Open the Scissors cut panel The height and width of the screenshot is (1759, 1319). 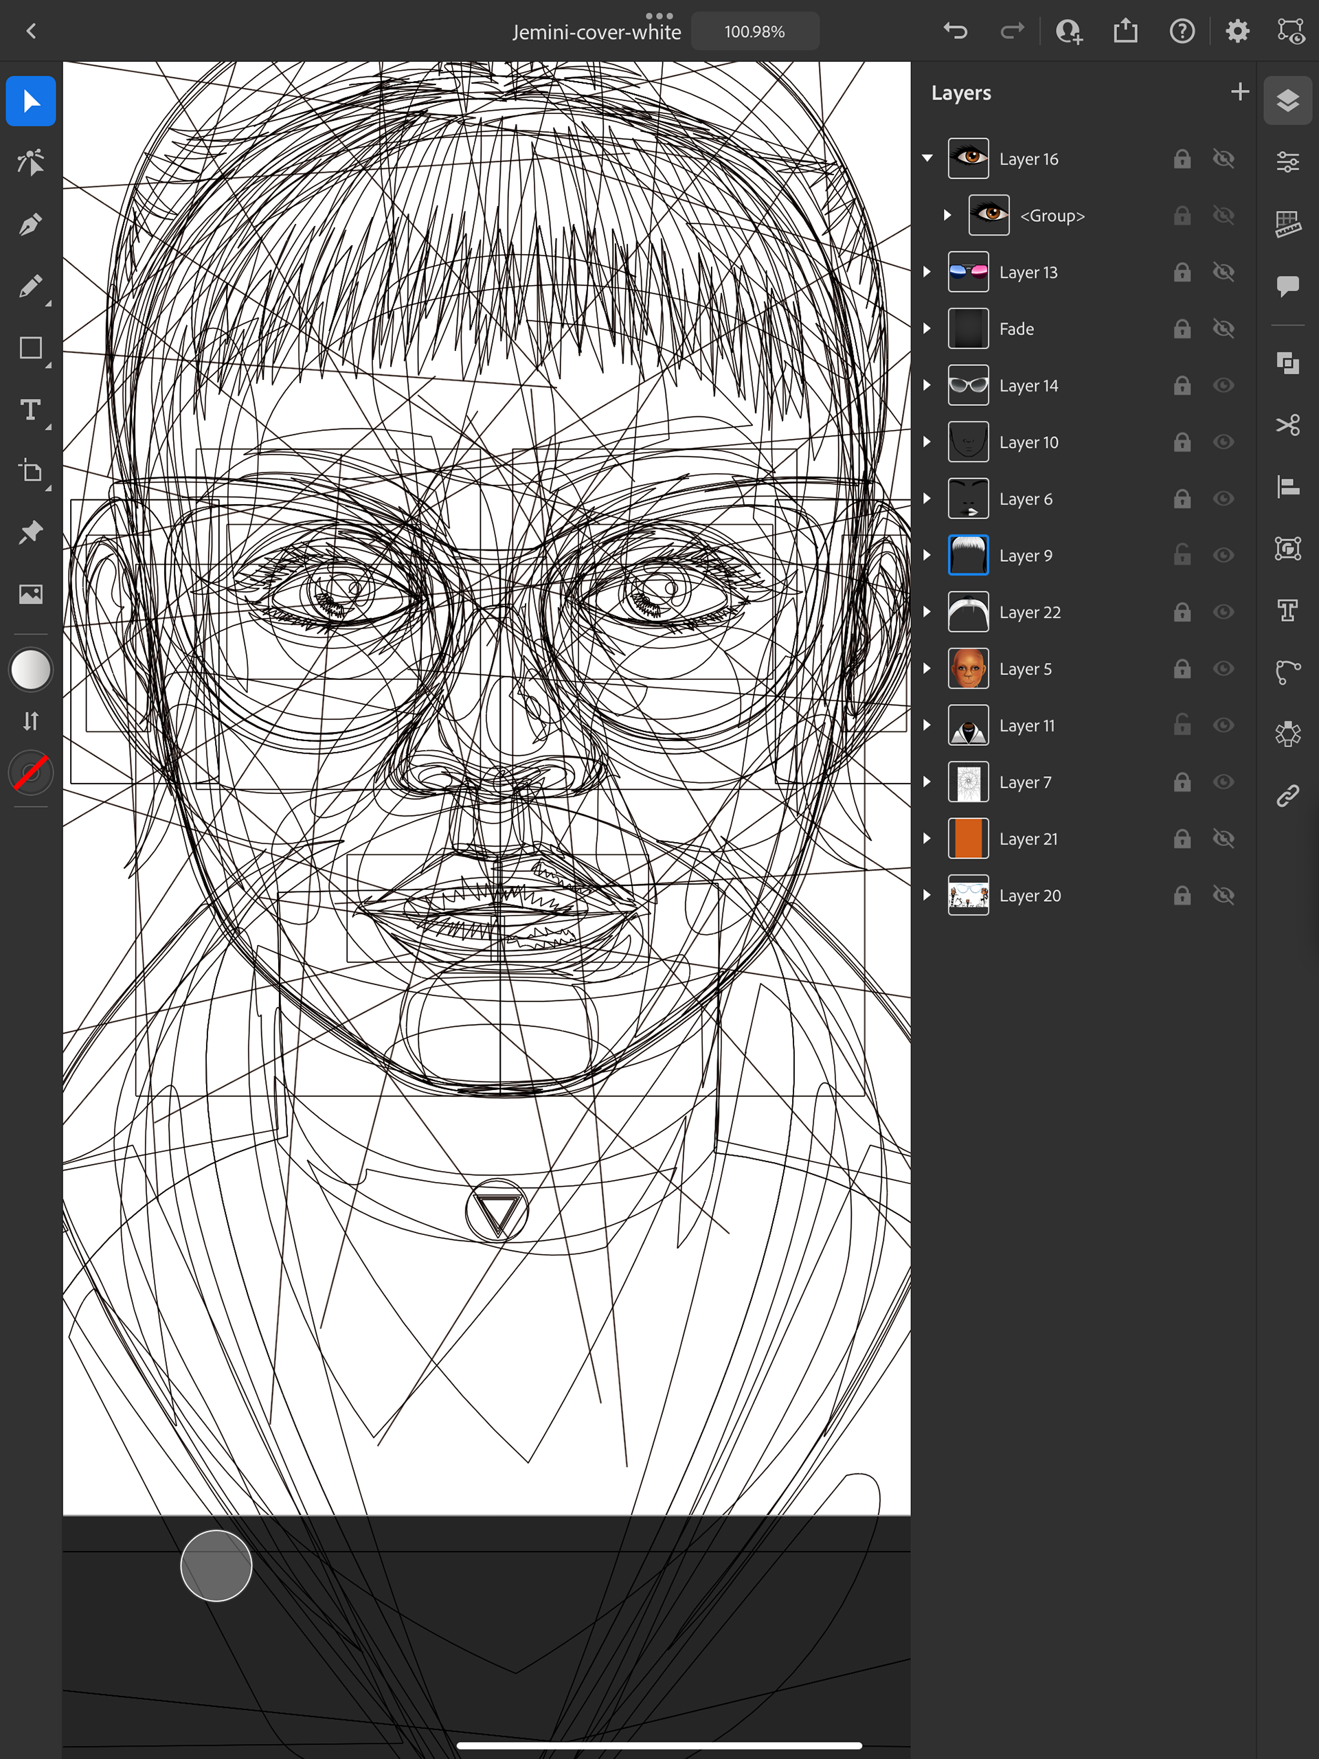[x=1287, y=424]
